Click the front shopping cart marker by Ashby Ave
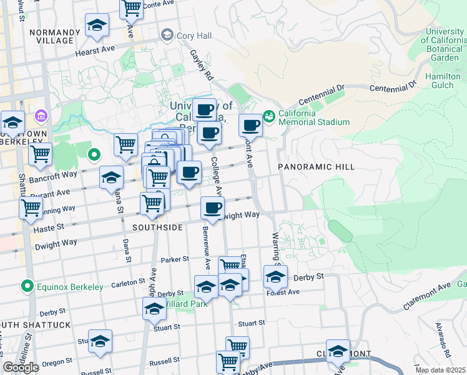This screenshot has width=467, height=375. coord(228,362)
